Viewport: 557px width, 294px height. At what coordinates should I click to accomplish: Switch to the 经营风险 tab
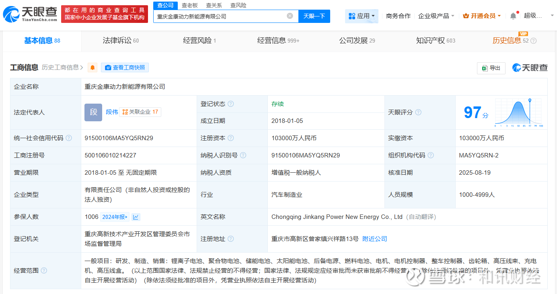(x=199, y=41)
